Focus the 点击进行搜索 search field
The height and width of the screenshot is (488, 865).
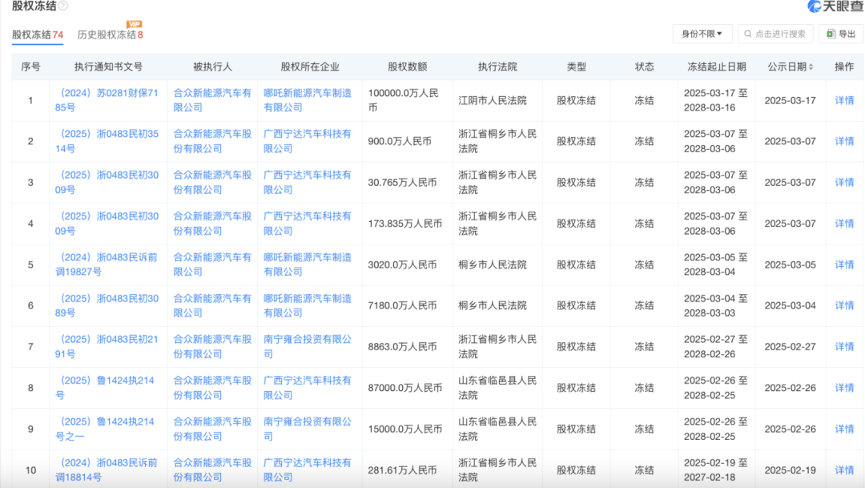(x=775, y=34)
